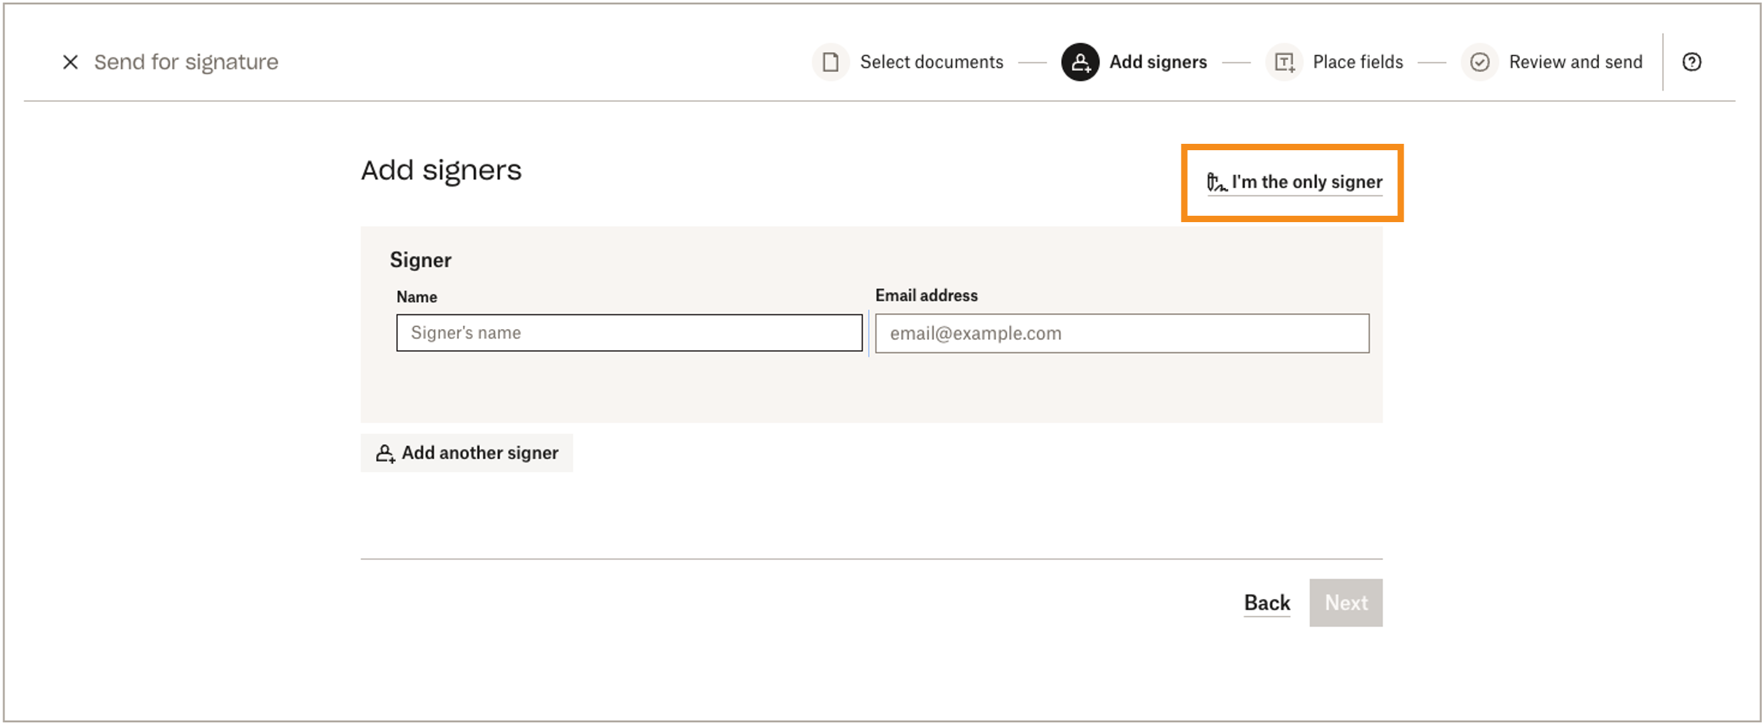Click the Select documents page icon
This screenshot has width=1762, height=723.
pos(830,62)
